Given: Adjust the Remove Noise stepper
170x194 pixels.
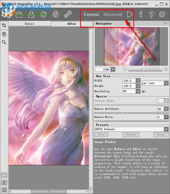Looking at the screenshot, I should coord(166,117).
